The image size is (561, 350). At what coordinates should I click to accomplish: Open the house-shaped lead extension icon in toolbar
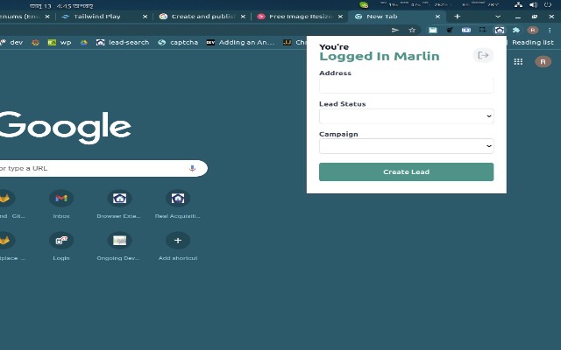[x=500, y=30]
